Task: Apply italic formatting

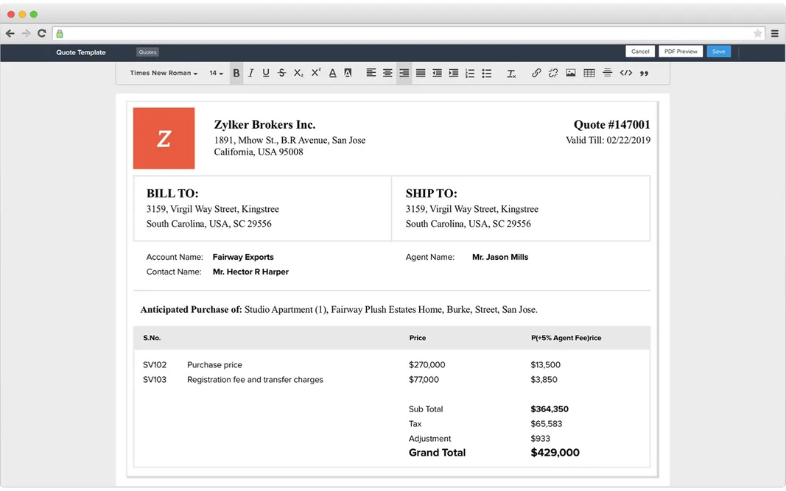Action: [251, 73]
